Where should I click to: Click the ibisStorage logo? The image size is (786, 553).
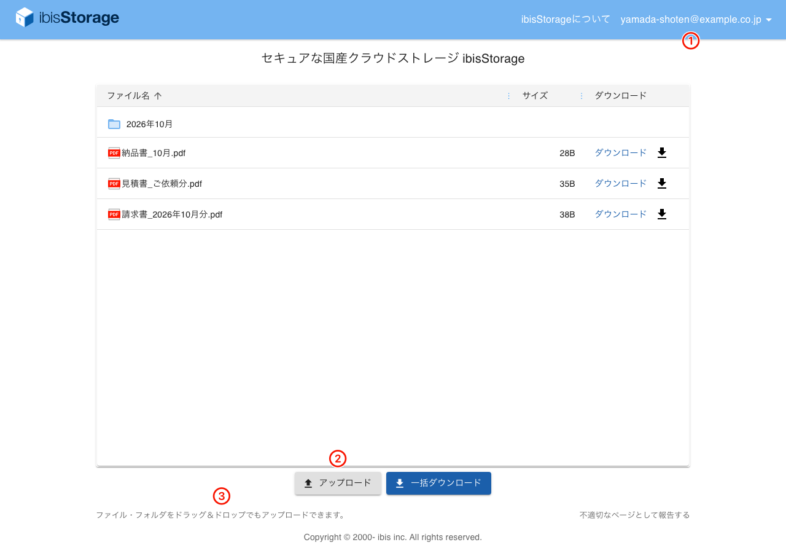(68, 18)
